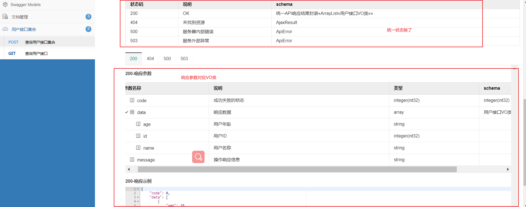The width and height of the screenshot is (526, 207).
Task: Click the name field row icon
Action: click(x=138, y=148)
